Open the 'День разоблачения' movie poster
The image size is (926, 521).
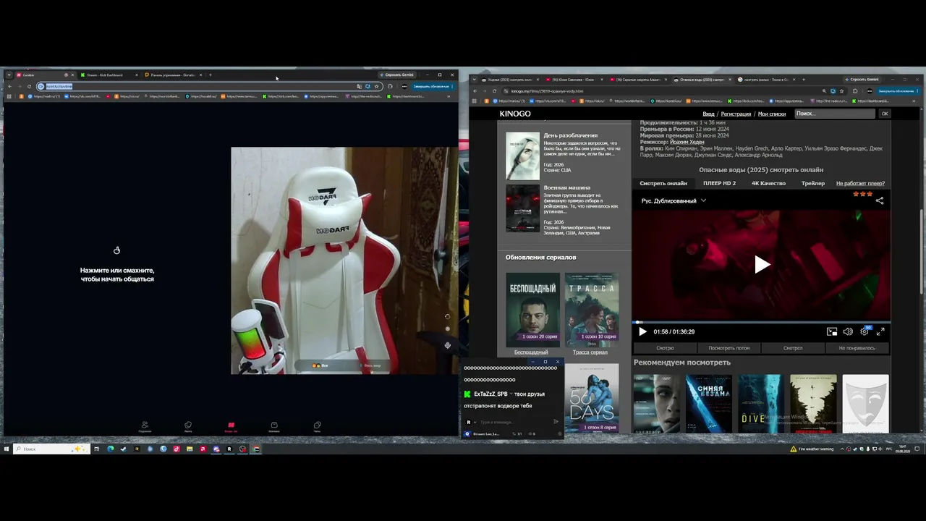click(x=522, y=156)
